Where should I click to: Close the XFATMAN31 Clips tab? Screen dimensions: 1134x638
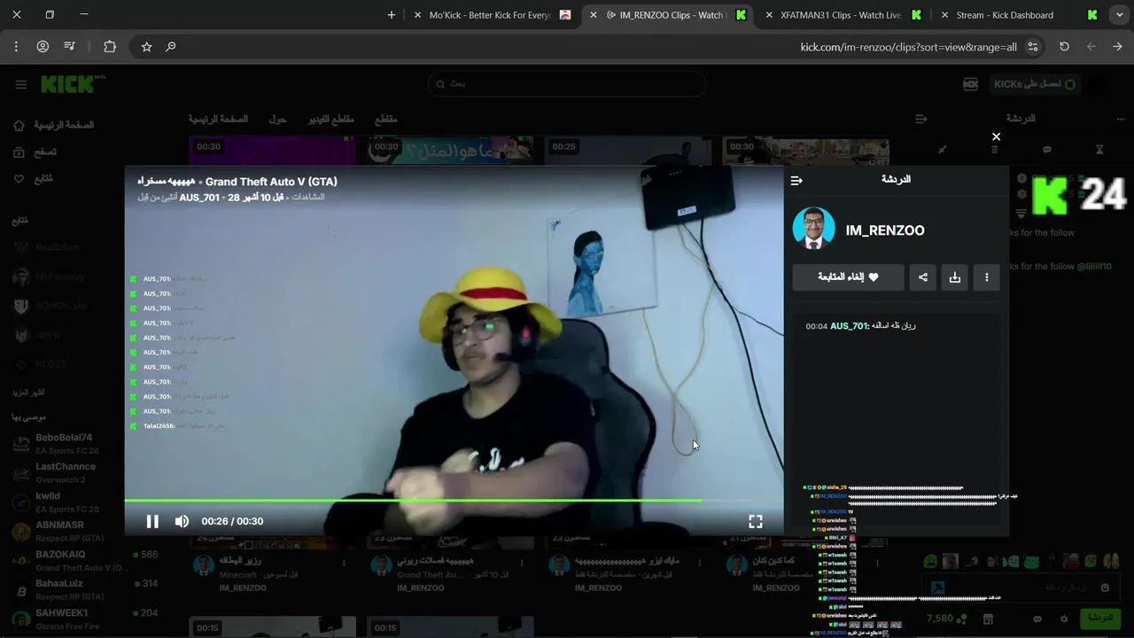pyautogui.click(x=768, y=15)
